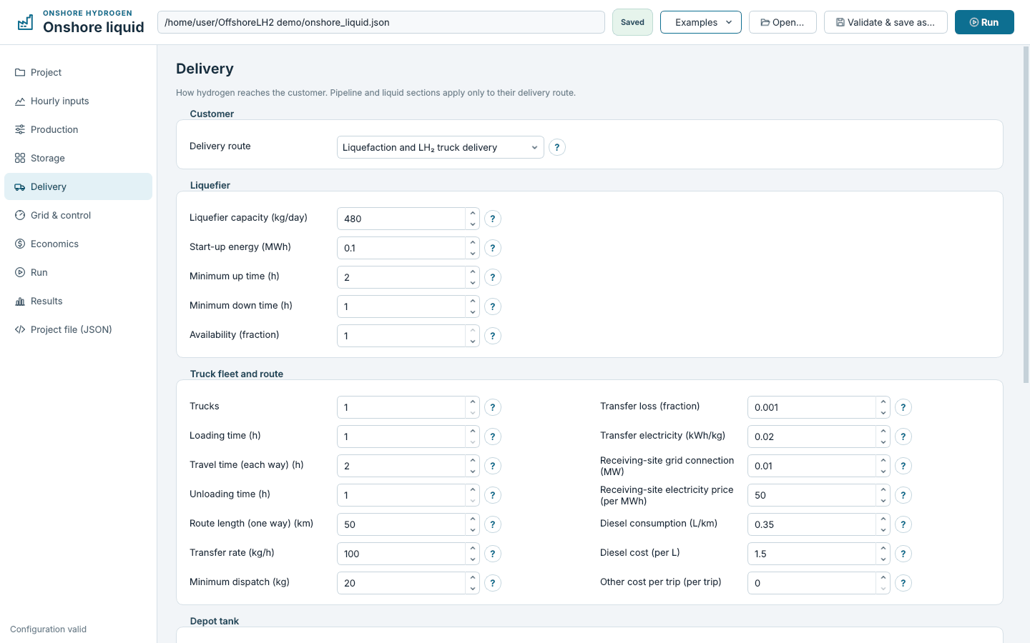Open help for Other cost per trip
Image resolution: width=1030 pixels, height=643 pixels.
[x=903, y=583]
